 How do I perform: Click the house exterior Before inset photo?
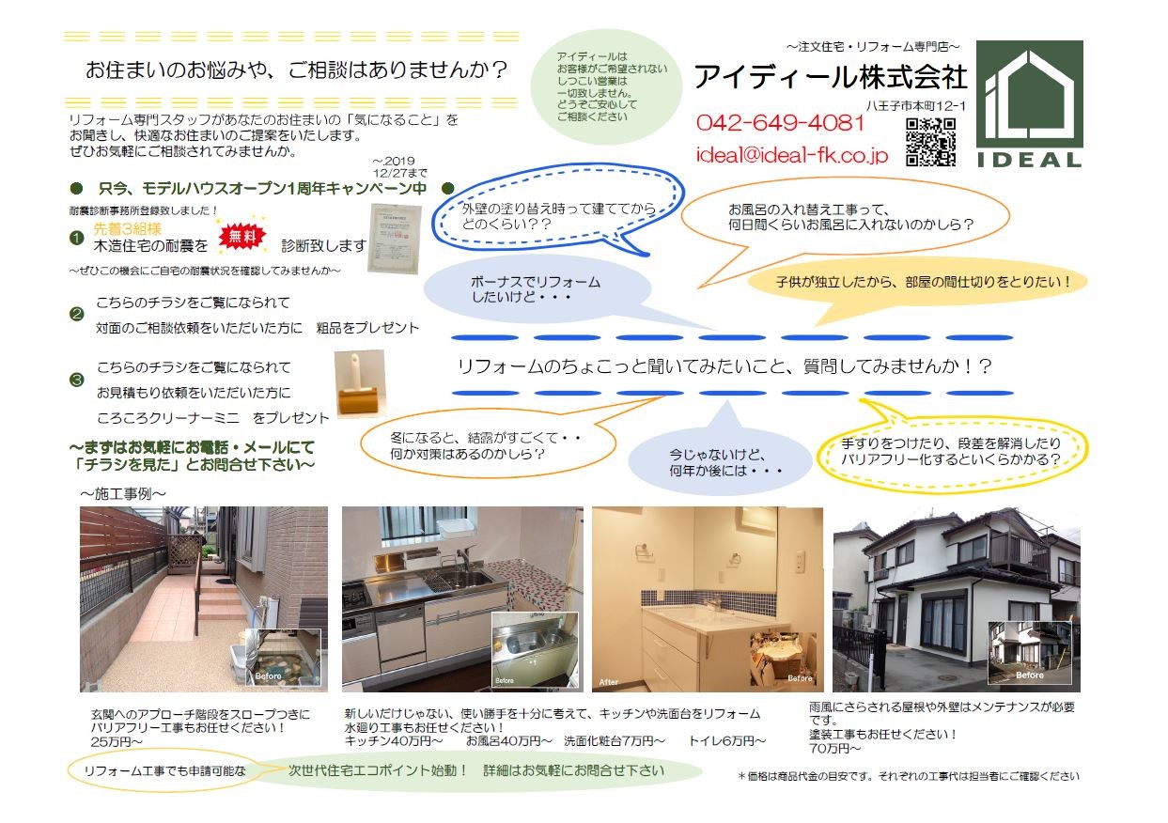tap(1029, 651)
